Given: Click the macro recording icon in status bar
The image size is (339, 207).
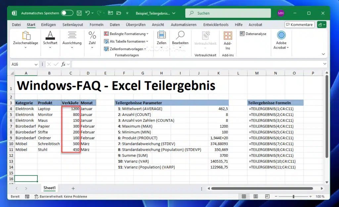Looking at the screenshot, I should tap(27, 196).
